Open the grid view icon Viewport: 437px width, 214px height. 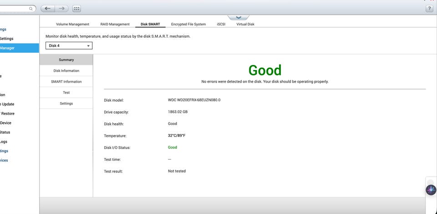click(76, 9)
